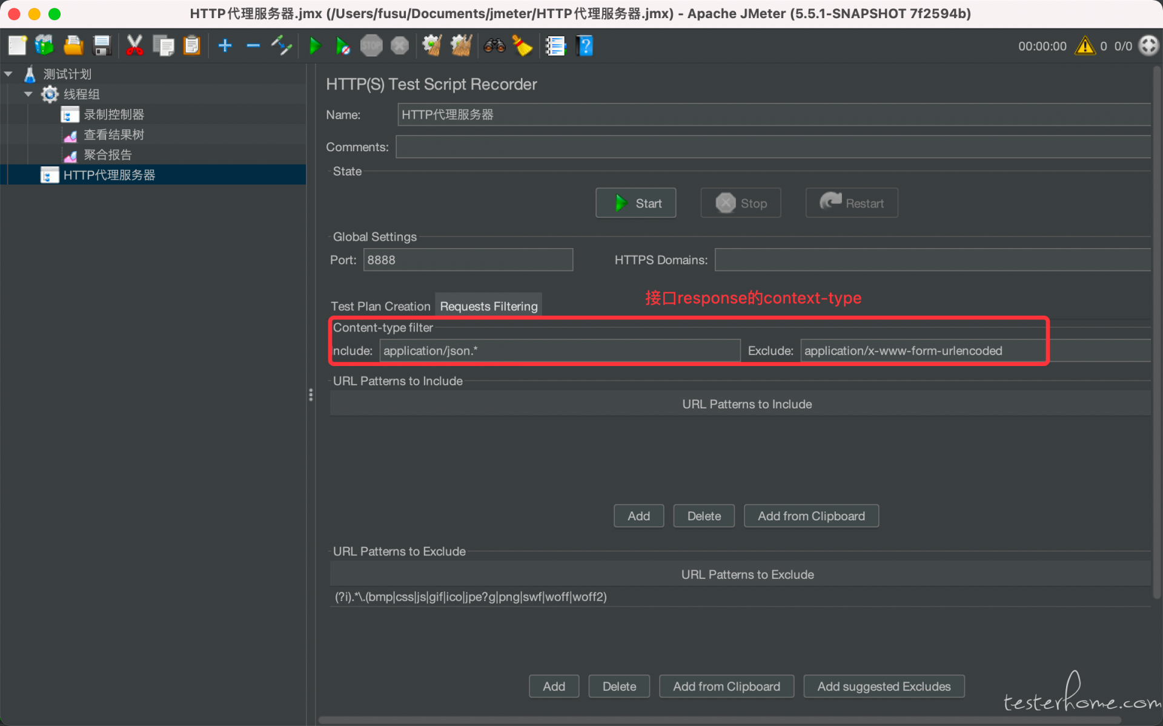This screenshot has width=1163, height=726.
Task: Add include patterns from clipboard
Action: click(x=811, y=516)
